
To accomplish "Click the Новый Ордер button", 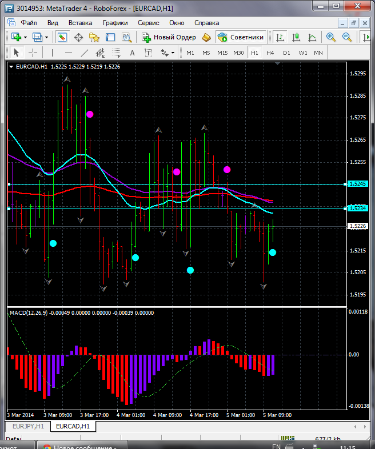I will pos(169,37).
